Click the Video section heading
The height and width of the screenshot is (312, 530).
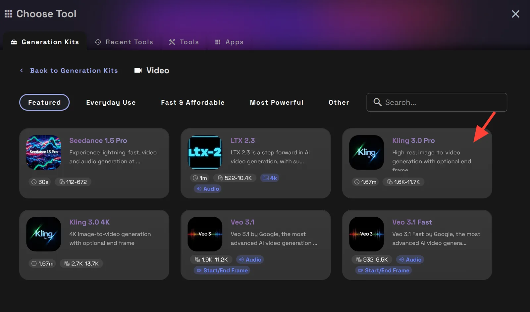point(158,71)
